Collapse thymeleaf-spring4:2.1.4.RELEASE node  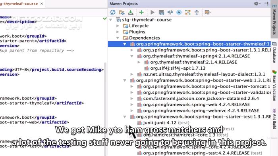pos(132,56)
